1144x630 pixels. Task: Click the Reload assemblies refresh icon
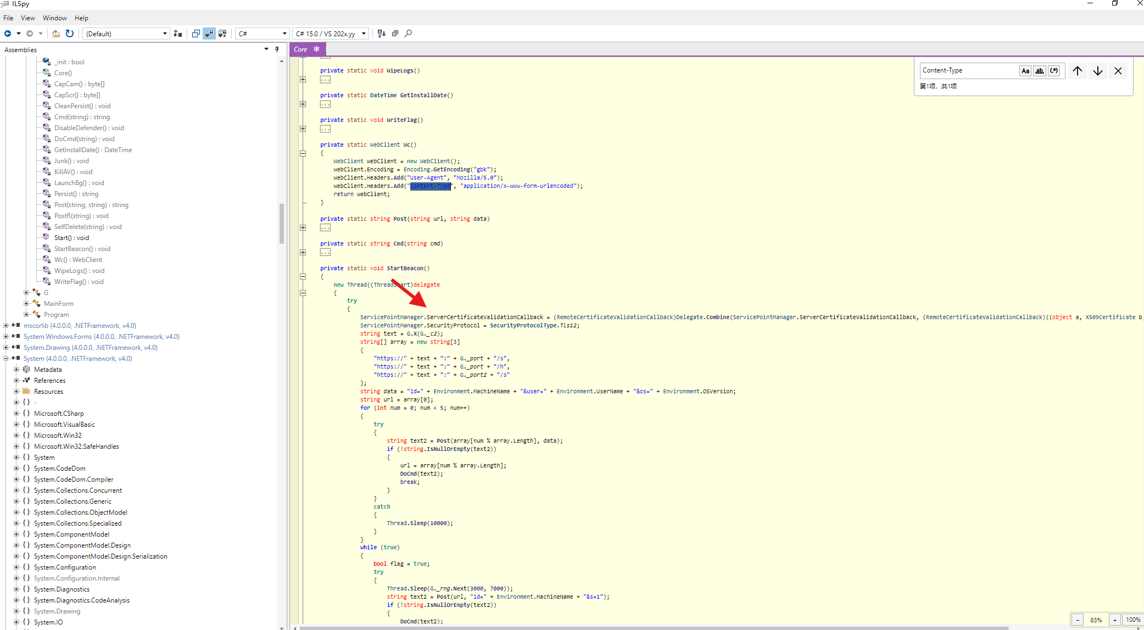70,34
